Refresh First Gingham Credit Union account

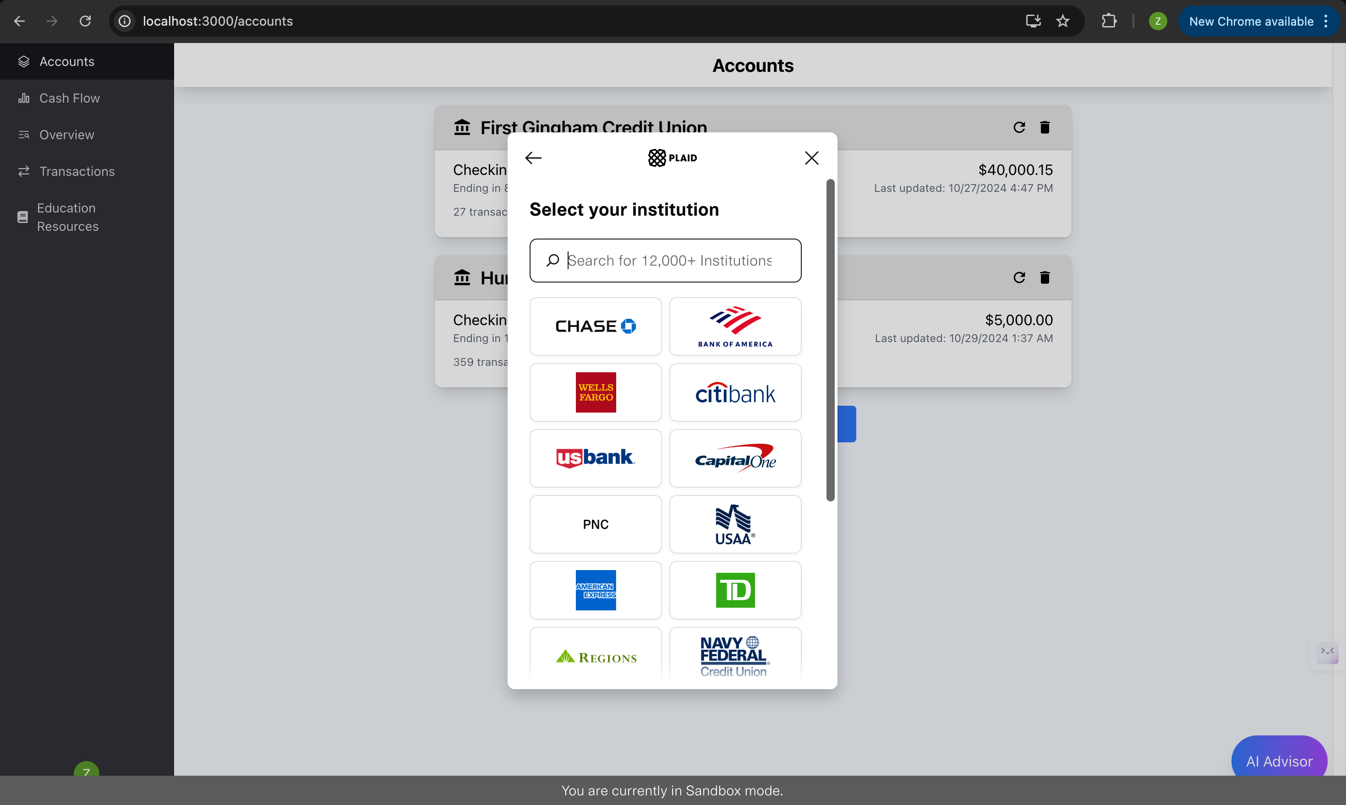click(1019, 127)
